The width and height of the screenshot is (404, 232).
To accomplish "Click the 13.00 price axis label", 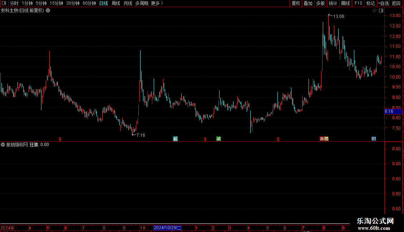I will 395,16.
